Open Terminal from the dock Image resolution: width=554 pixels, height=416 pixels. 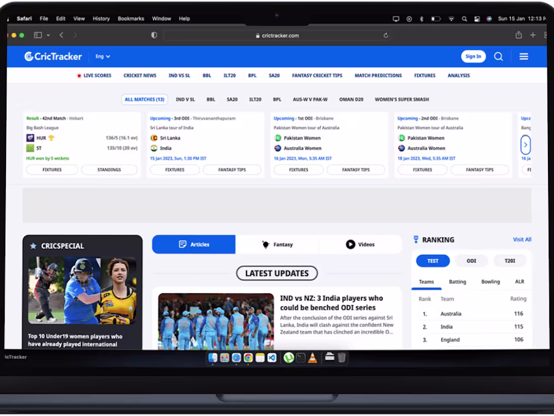point(301,358)
